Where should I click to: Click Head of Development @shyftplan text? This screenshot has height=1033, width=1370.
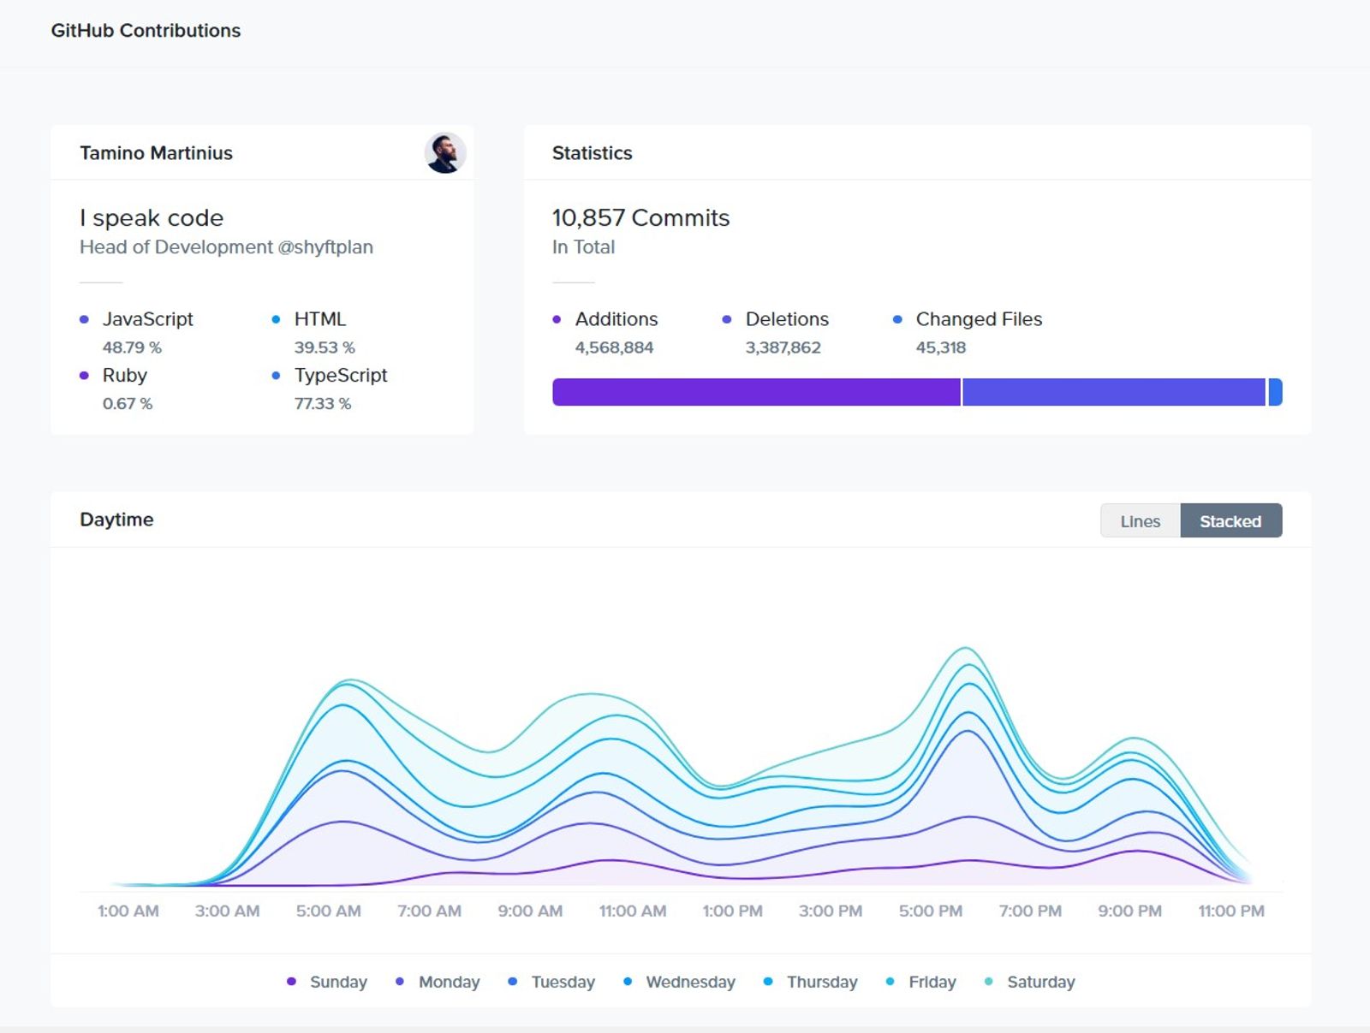coord(226,247)
